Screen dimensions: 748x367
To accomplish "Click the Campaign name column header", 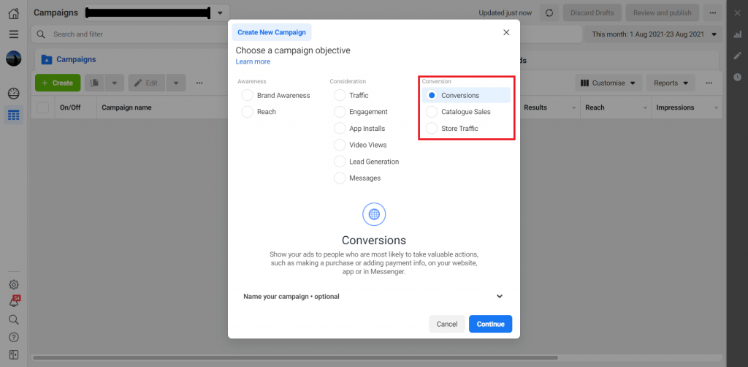I will [x=126, y=108].
